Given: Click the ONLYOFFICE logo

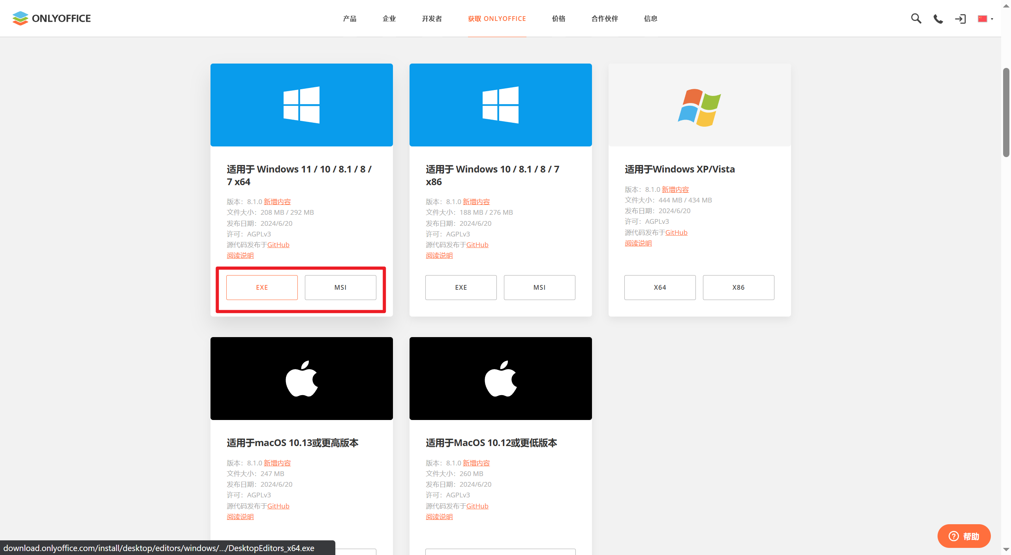Looking at the screenshot, I should point(51,18).
